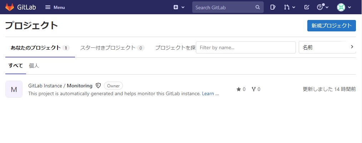Image resolution: width=362 pixels, height=143 pixels.
Task: Switch to the プロジェクトを探 tab
Action: click(175, 48)
